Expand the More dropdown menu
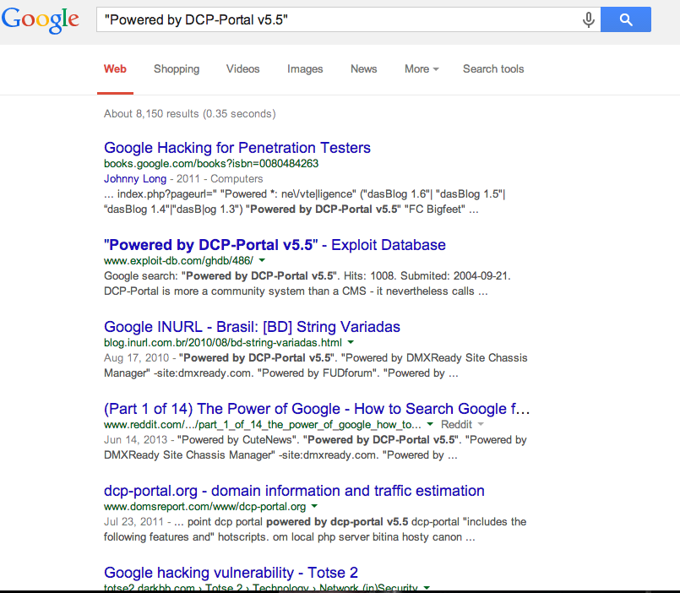This screenshot has height=593, width=680. pos(422,69)
